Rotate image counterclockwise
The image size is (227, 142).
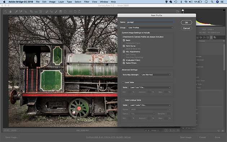75,12
